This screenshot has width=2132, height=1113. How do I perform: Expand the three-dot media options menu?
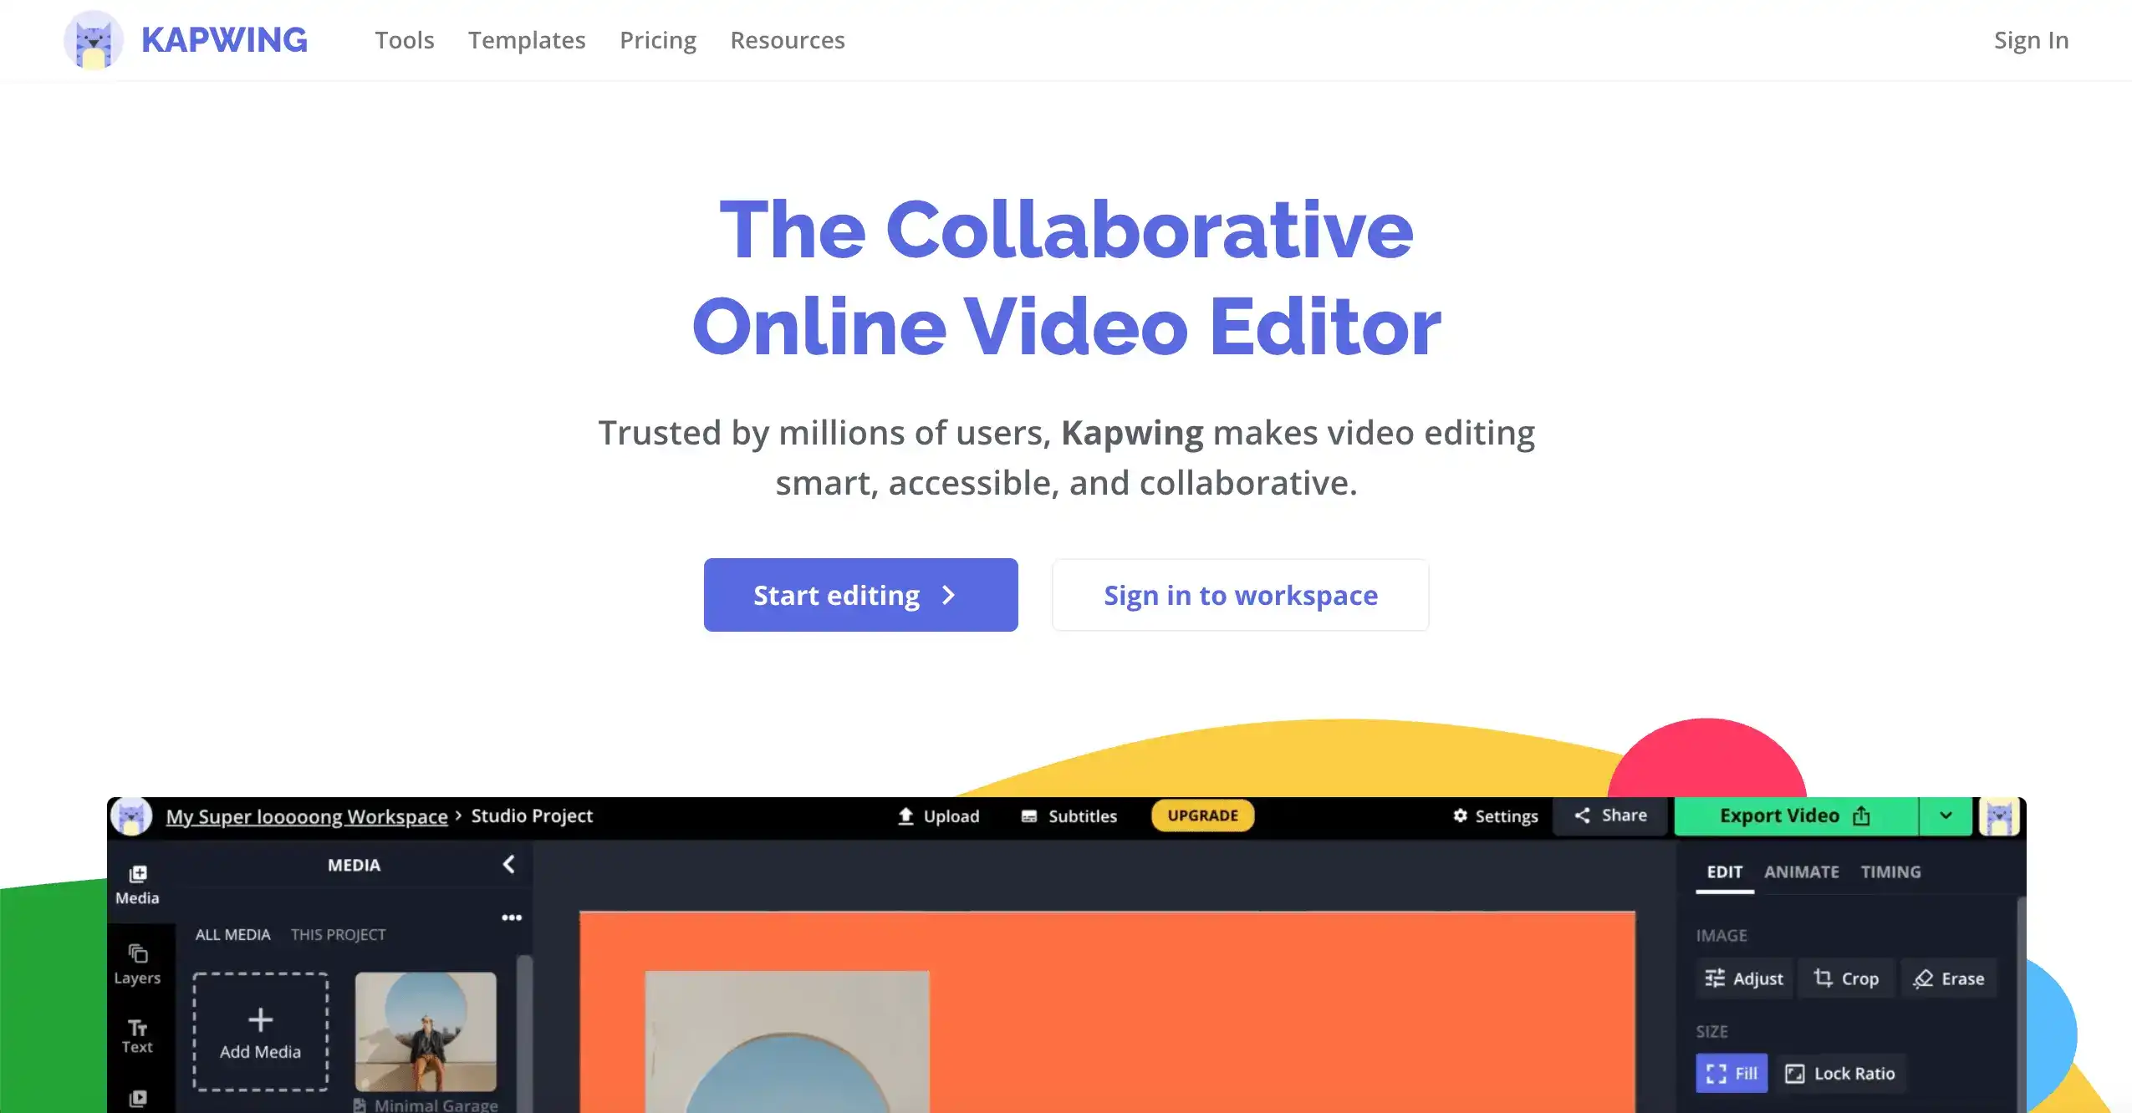[512, 917]
